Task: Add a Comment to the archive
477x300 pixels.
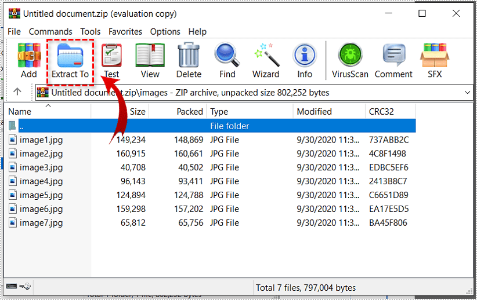Action: (x=393, y=60)
